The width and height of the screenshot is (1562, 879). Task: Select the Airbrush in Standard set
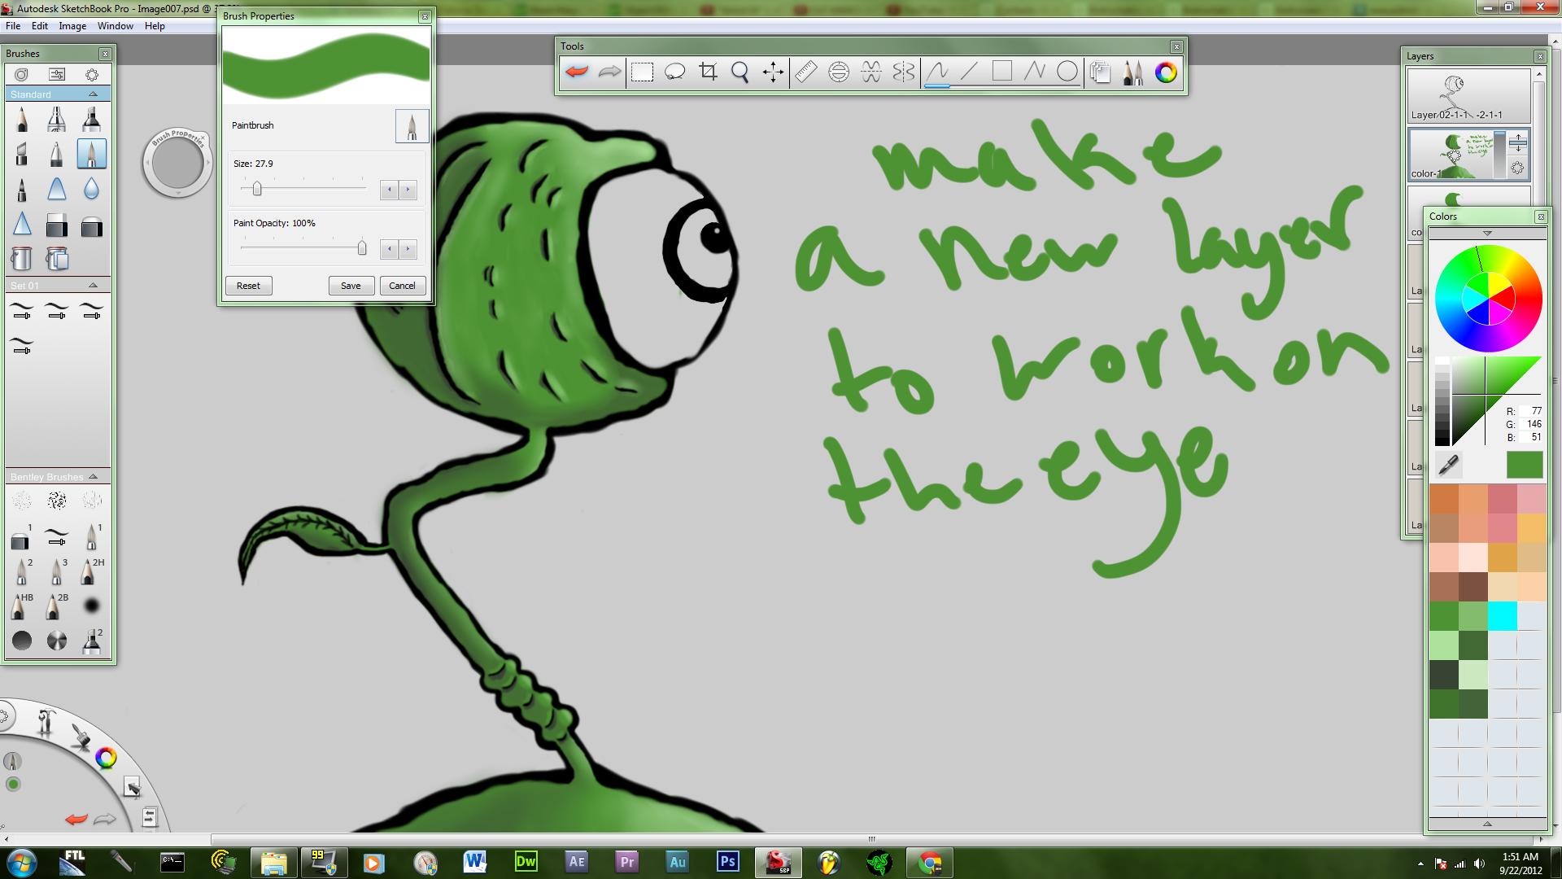56,120
